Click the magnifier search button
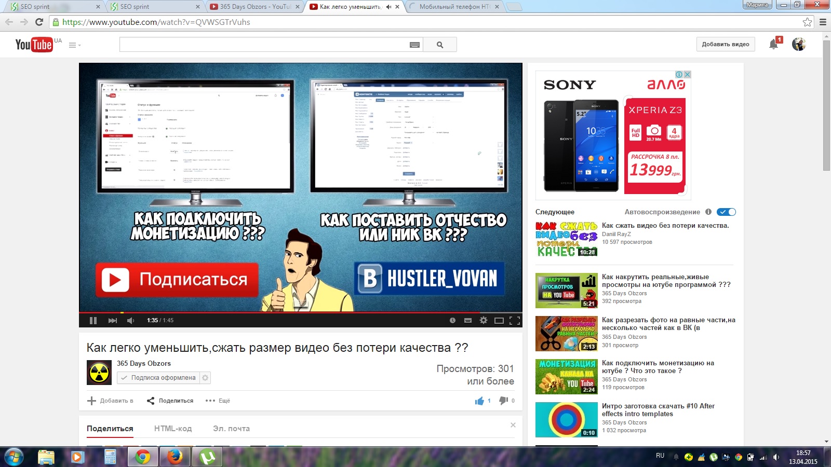 (440, 45)
